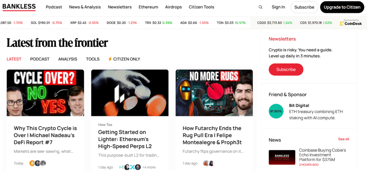The width and height of the screenshot is (367, 171).
Task: Select the lightning Citizen Only filter
Action: pyautogui.click(x=124, y=59)
